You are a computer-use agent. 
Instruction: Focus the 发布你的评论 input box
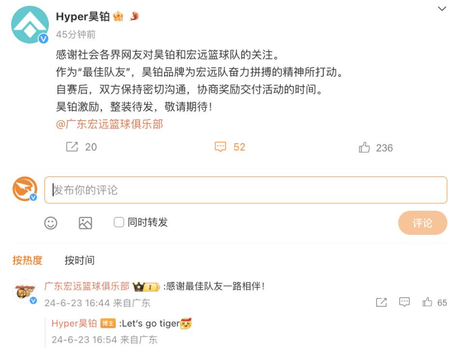click(246, 190)
